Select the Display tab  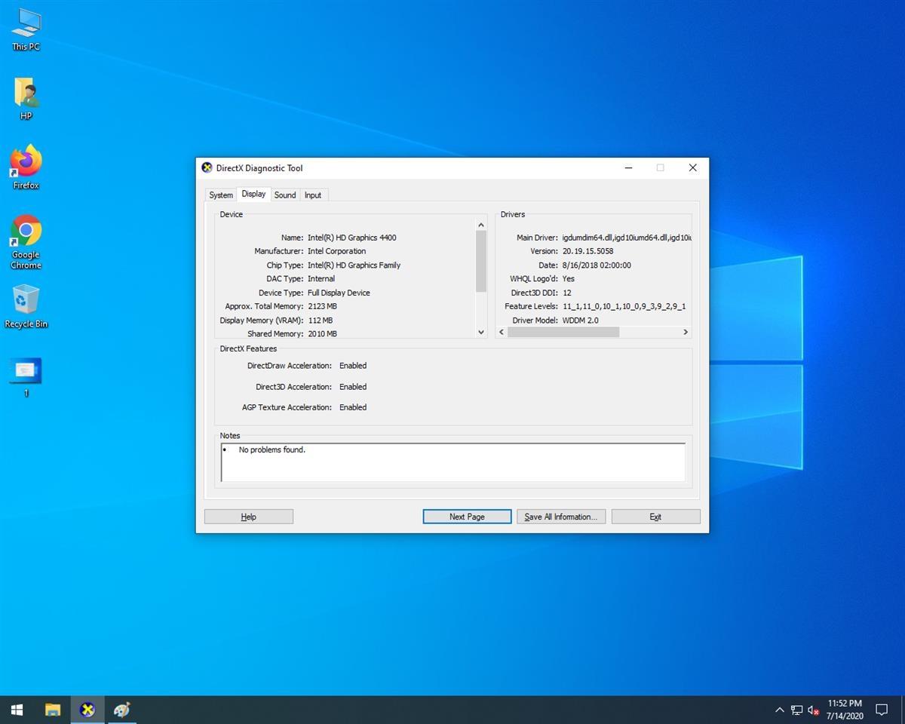[x=253, y=194]
